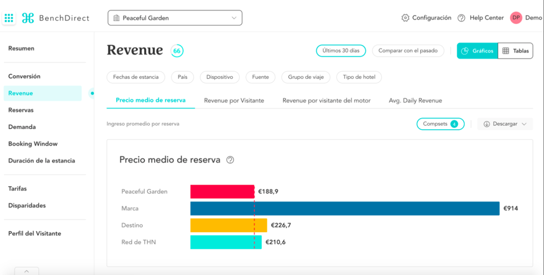544x275 pixels.
Task: Switch to Revenue por visitante del motor tab
Action: tap(327, 100)
